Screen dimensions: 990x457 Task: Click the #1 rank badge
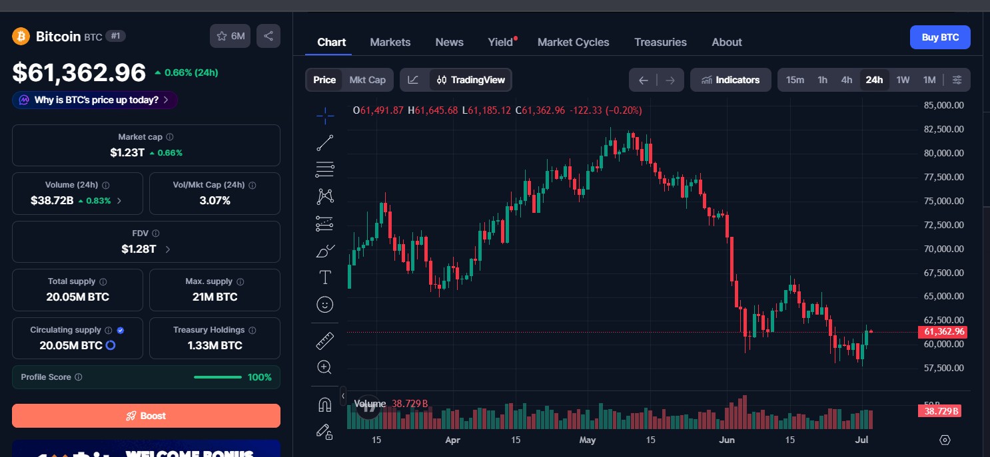[116, 36]
